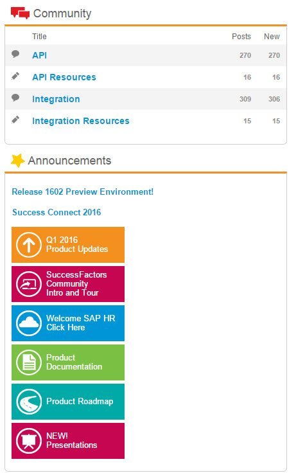Image resolution: width=305 pixels, height=473 pixels.
Task: Open Q1 2016 Product Updates tile
Action: pos(68,245)
